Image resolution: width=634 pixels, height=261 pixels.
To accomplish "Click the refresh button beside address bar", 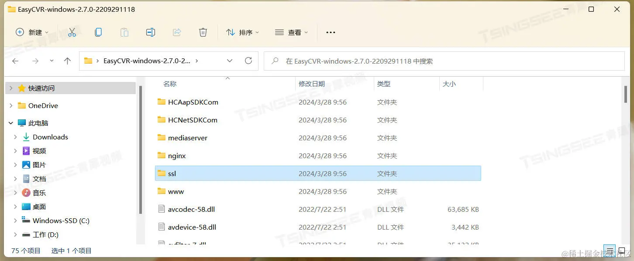I will [x=248, y=61].
